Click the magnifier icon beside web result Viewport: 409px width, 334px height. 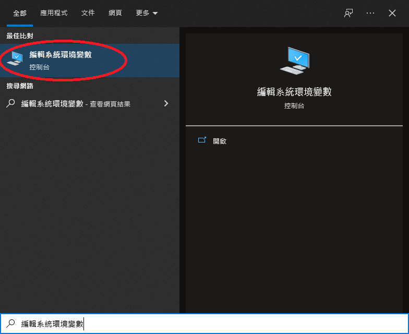point(10,103)
